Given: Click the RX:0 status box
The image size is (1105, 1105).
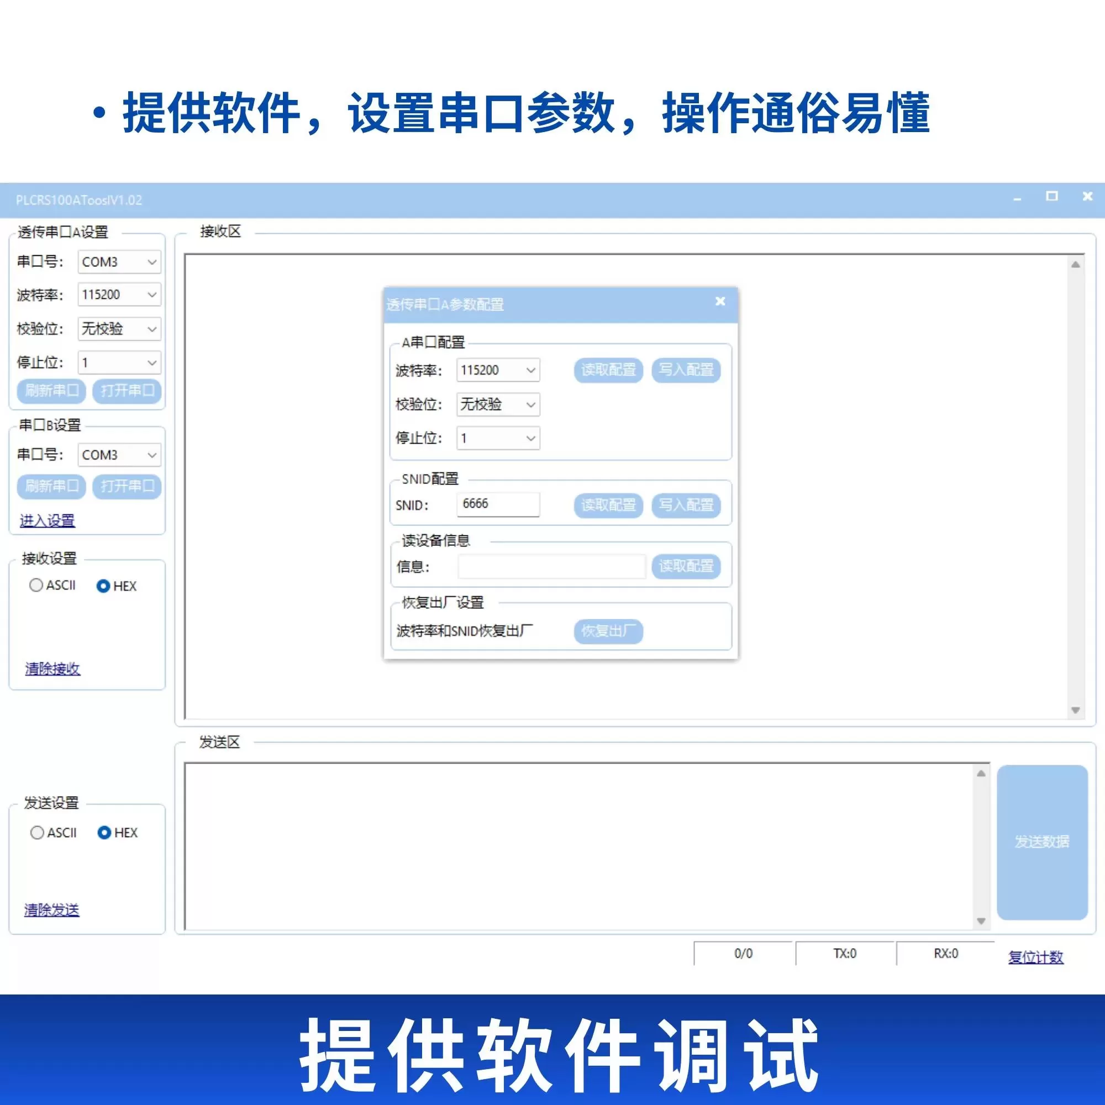Looking at the screenshot, I should pyautogui.click(x=946, y=954).
